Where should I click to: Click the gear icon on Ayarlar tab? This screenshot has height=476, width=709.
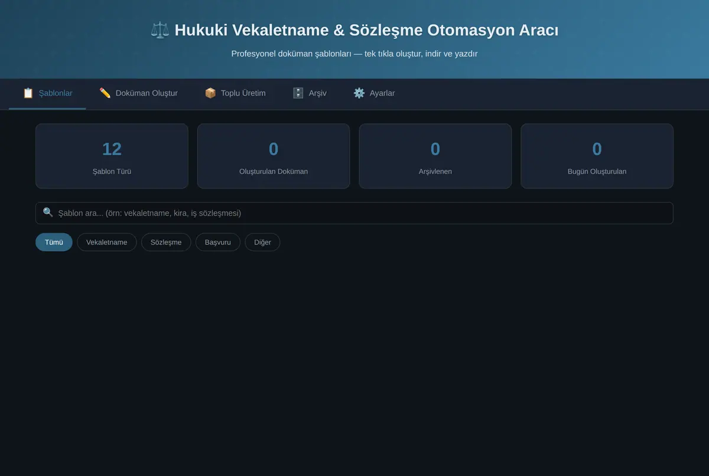(359, 93)
